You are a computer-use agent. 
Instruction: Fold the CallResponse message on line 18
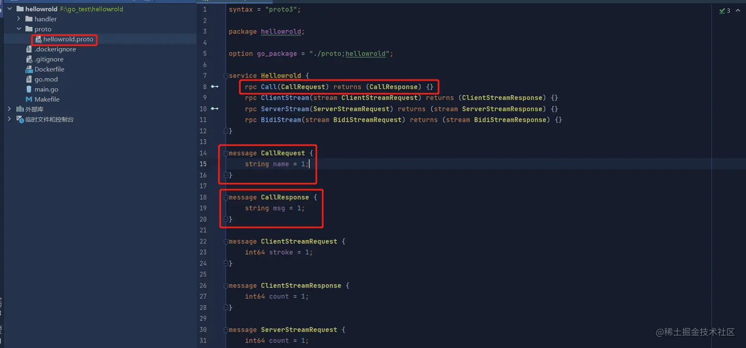tap(226, 197)
